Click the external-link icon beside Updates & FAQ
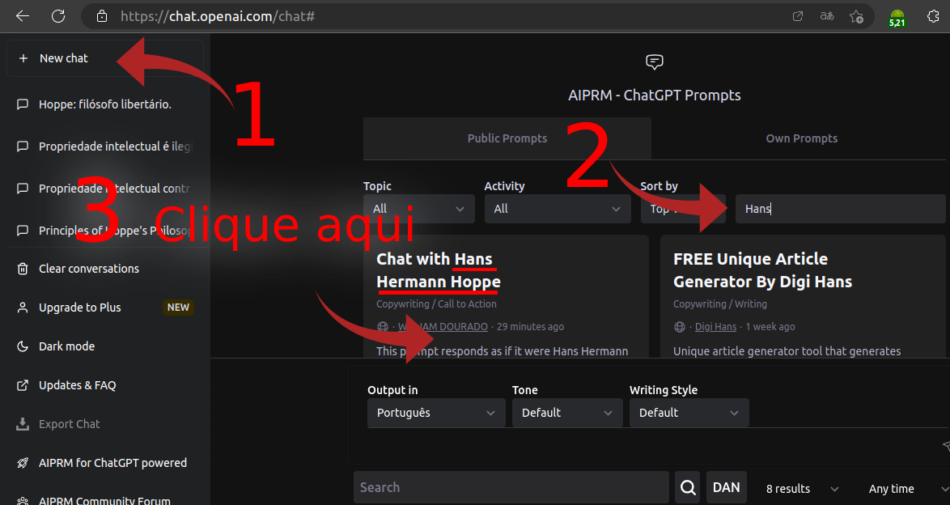This screenshot has height=505, width=950. click(23, 385)
